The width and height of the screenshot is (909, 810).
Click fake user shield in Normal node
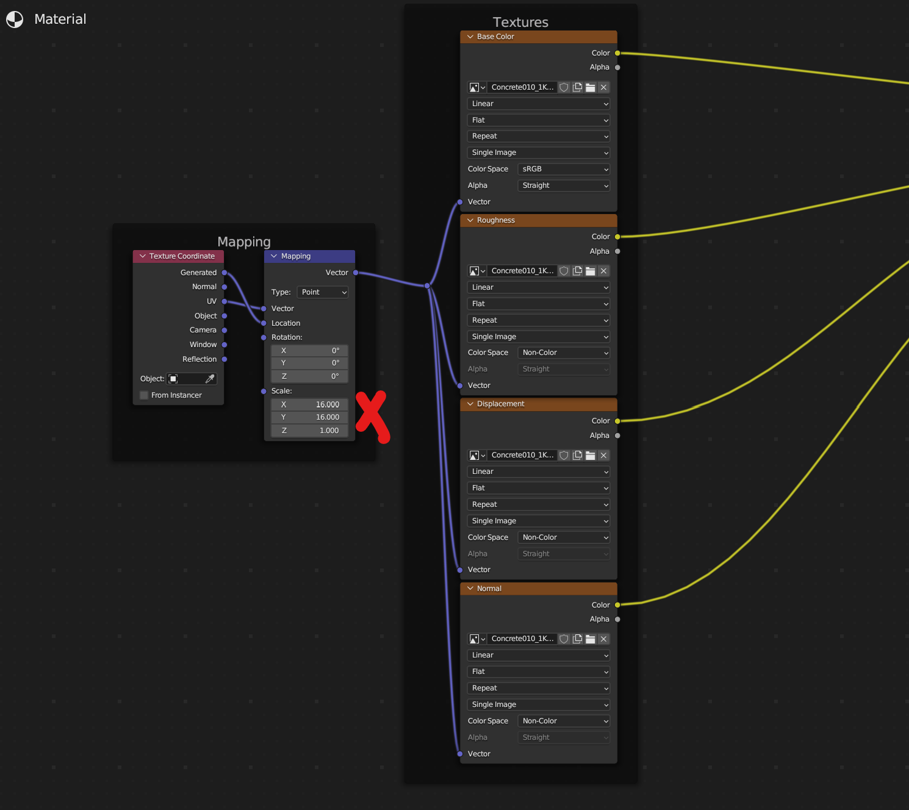point(564,639)
